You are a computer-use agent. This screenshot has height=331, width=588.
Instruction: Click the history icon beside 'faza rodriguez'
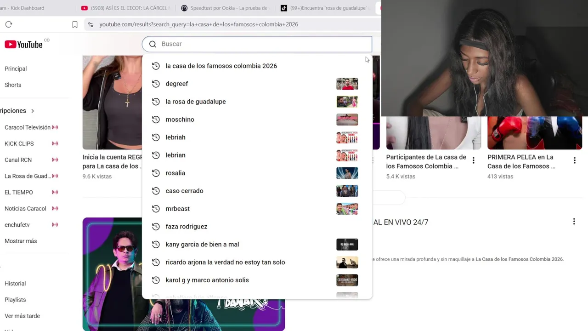(156, 227)
